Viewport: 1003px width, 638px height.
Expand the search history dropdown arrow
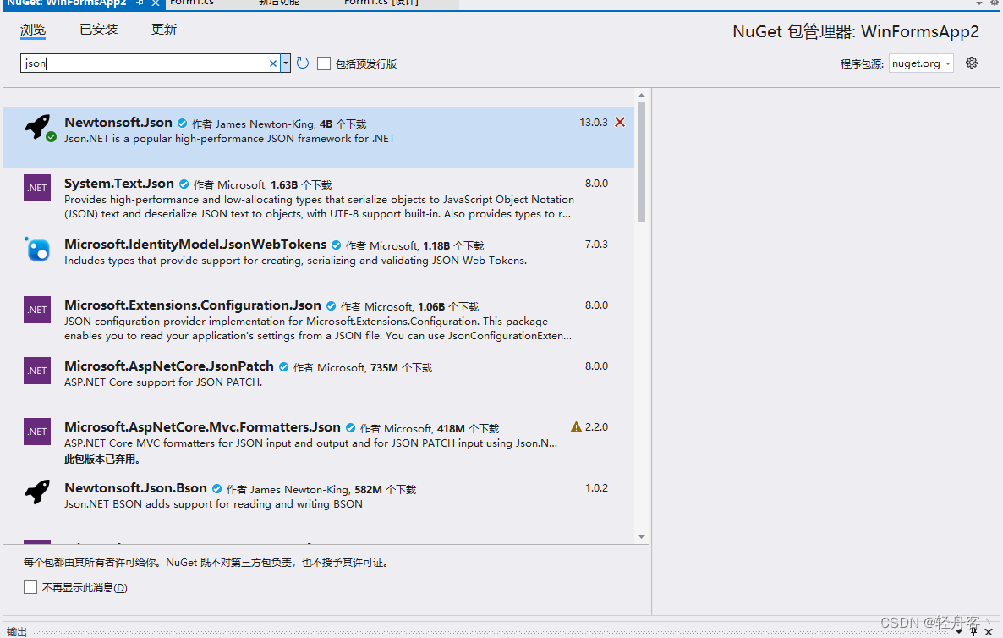(286, 63)
